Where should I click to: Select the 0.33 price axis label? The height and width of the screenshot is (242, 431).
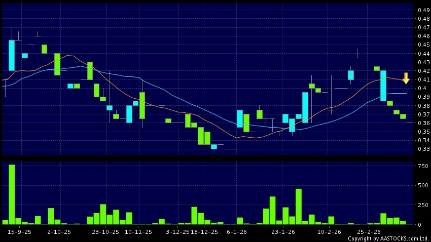[422, 149]
